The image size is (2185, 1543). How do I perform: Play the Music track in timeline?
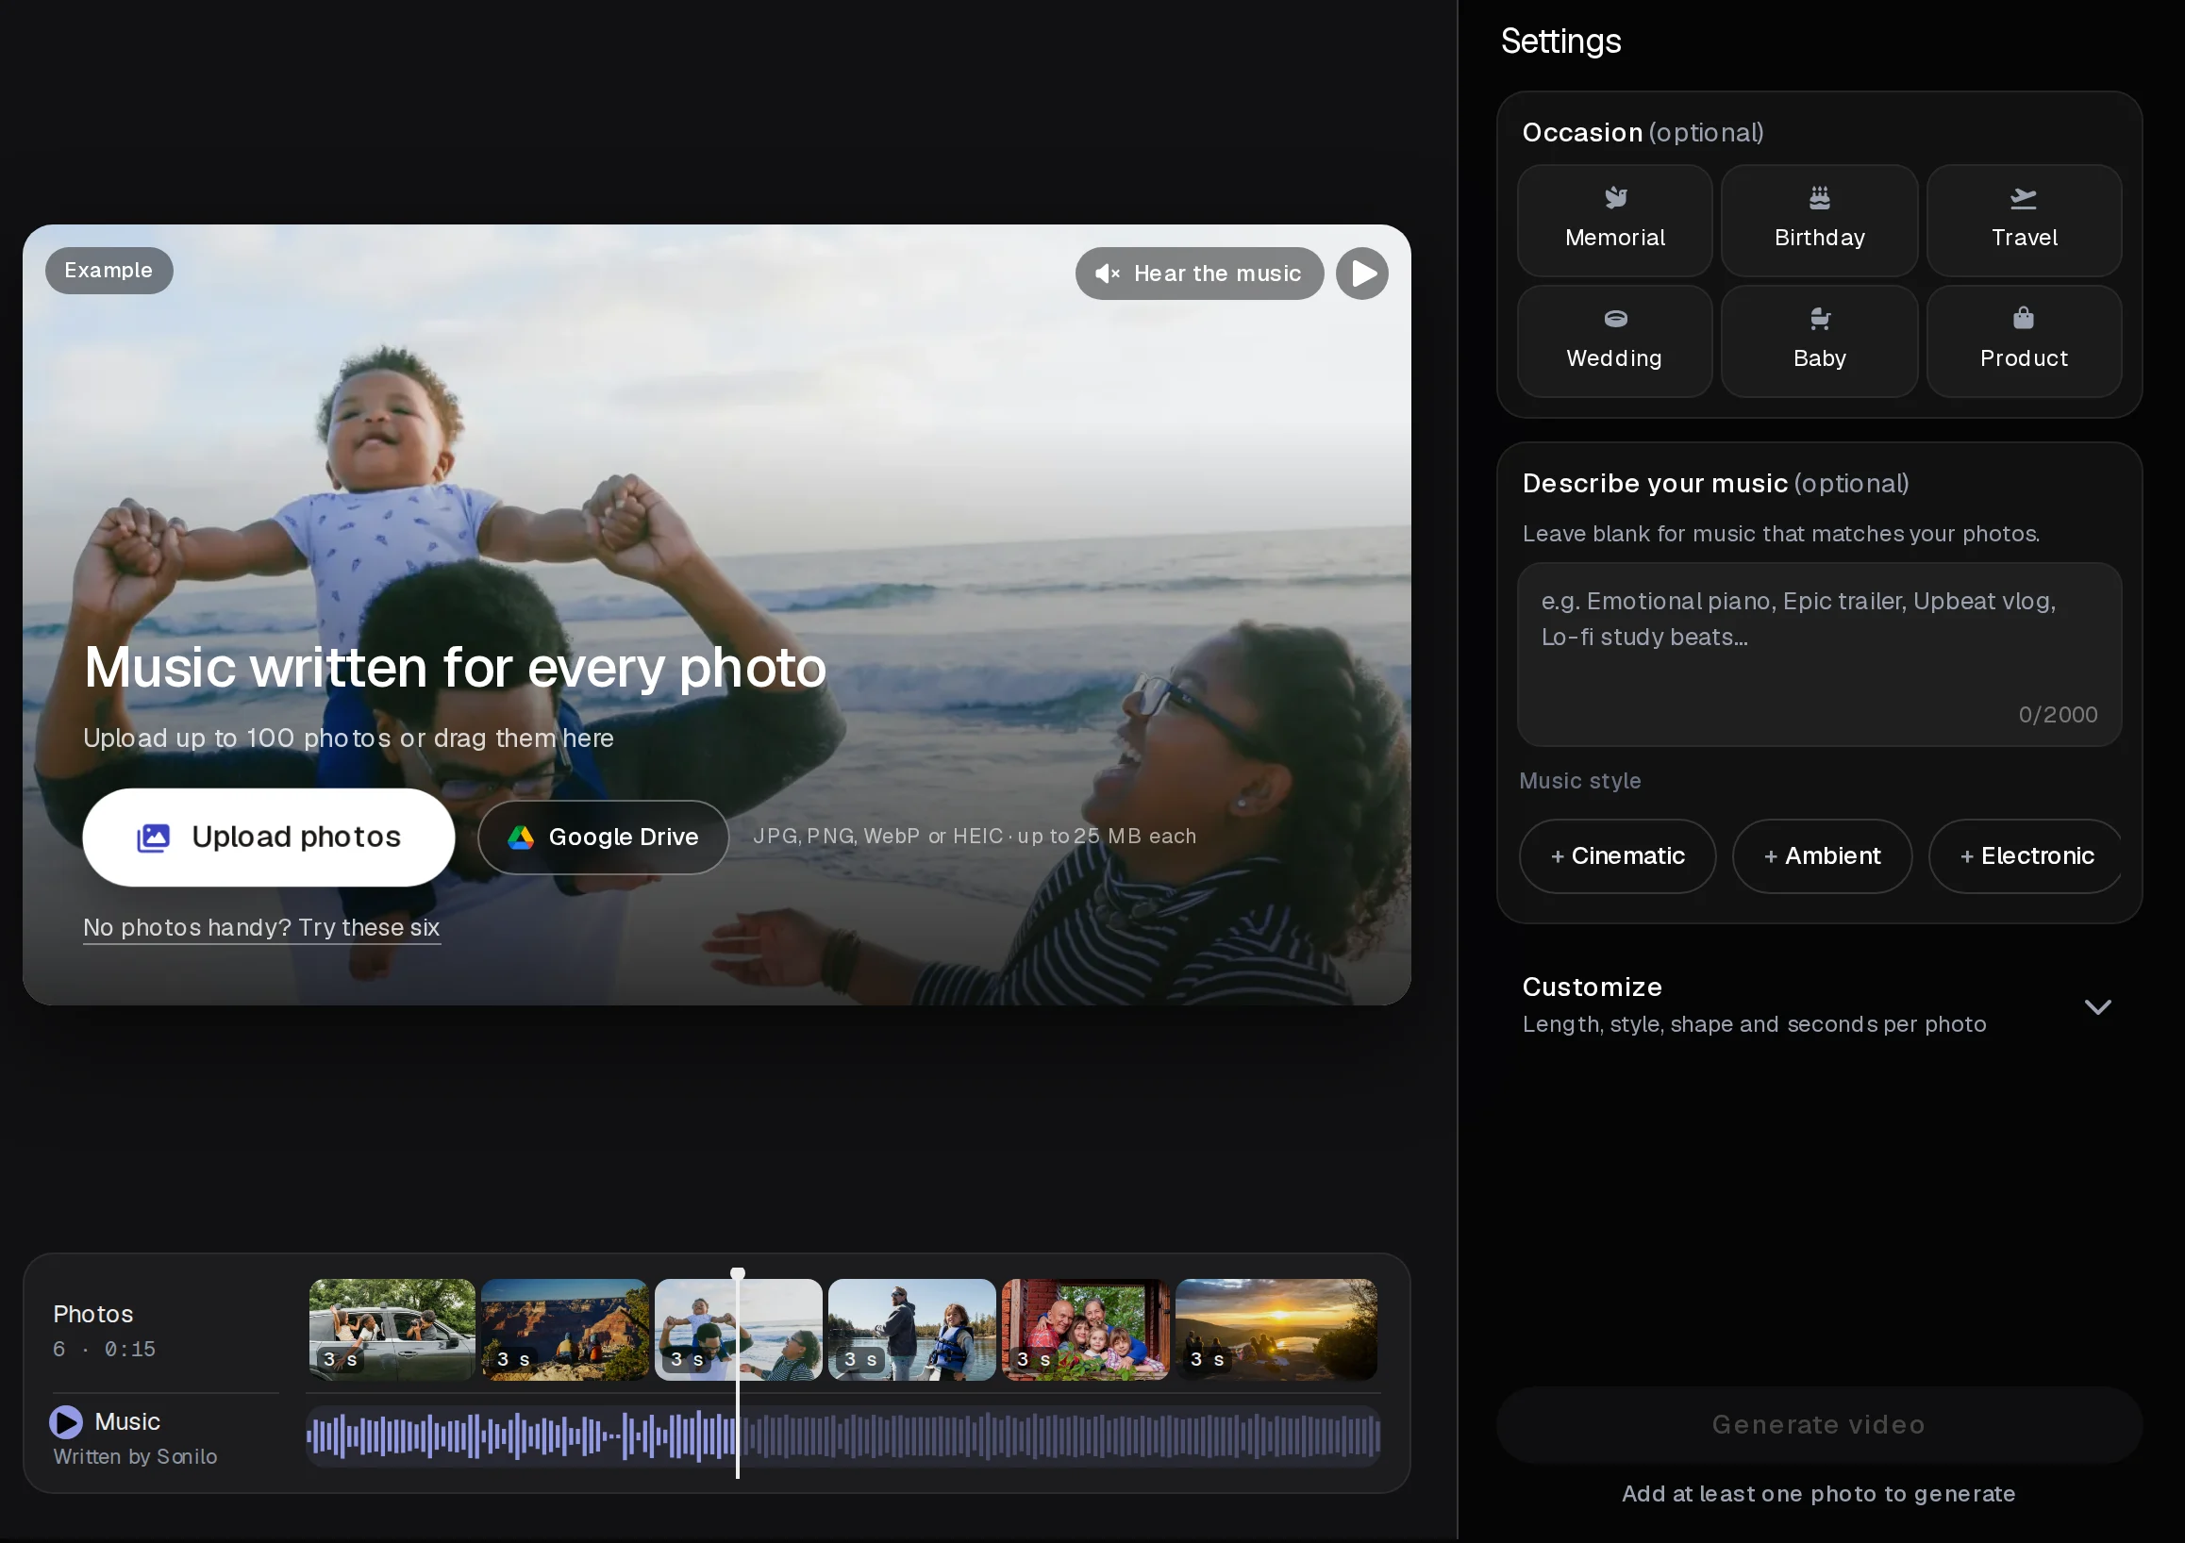point(66,1421)
